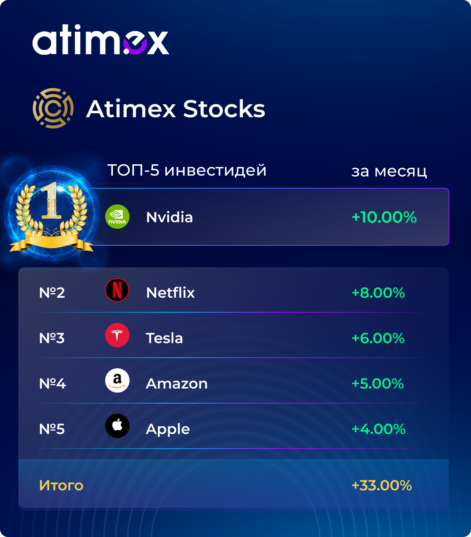Image resolution: width=471 pixels, height=537 pixels.
Task: Click the +8.00% Netflix return value
Action: click(378, 292)
